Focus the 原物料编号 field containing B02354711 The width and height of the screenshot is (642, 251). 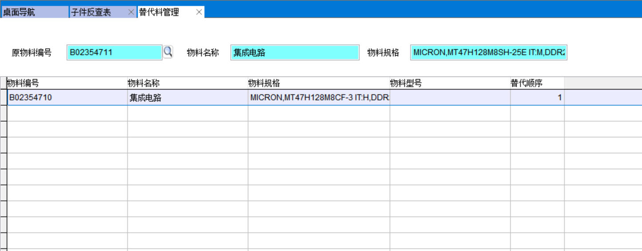[114, 52]
